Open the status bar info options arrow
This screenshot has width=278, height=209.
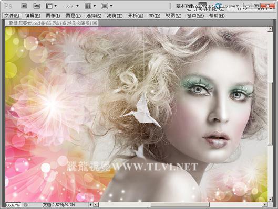point(90,205)
